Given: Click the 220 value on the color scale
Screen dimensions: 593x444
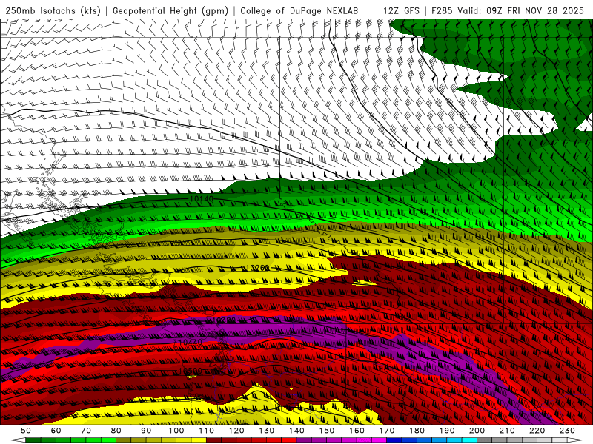Looking at the screenshot, I should pos(537,431).
